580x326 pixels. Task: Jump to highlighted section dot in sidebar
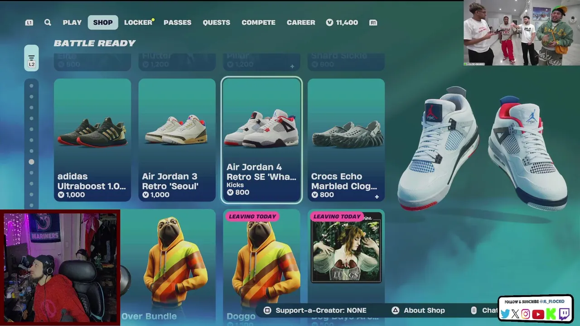coord(31,162)
